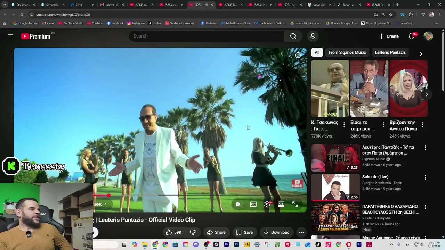445x250 pixels.
Task: Click the address bar URL
Action: point(63,15)
